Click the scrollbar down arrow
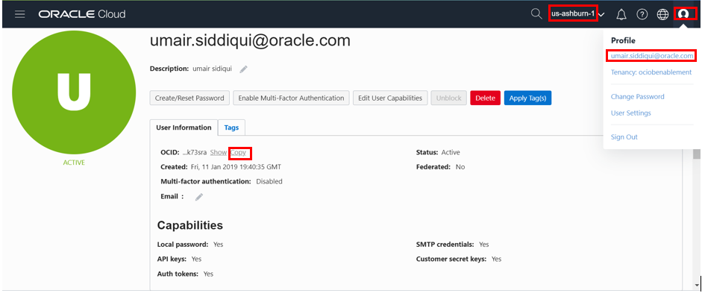 point(696,285)
